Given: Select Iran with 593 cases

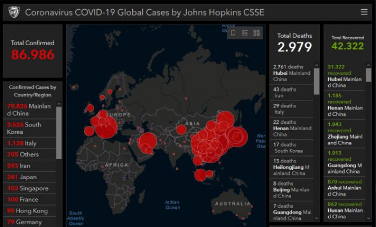Looking at the screenshot, I should (x=30, y=166).
